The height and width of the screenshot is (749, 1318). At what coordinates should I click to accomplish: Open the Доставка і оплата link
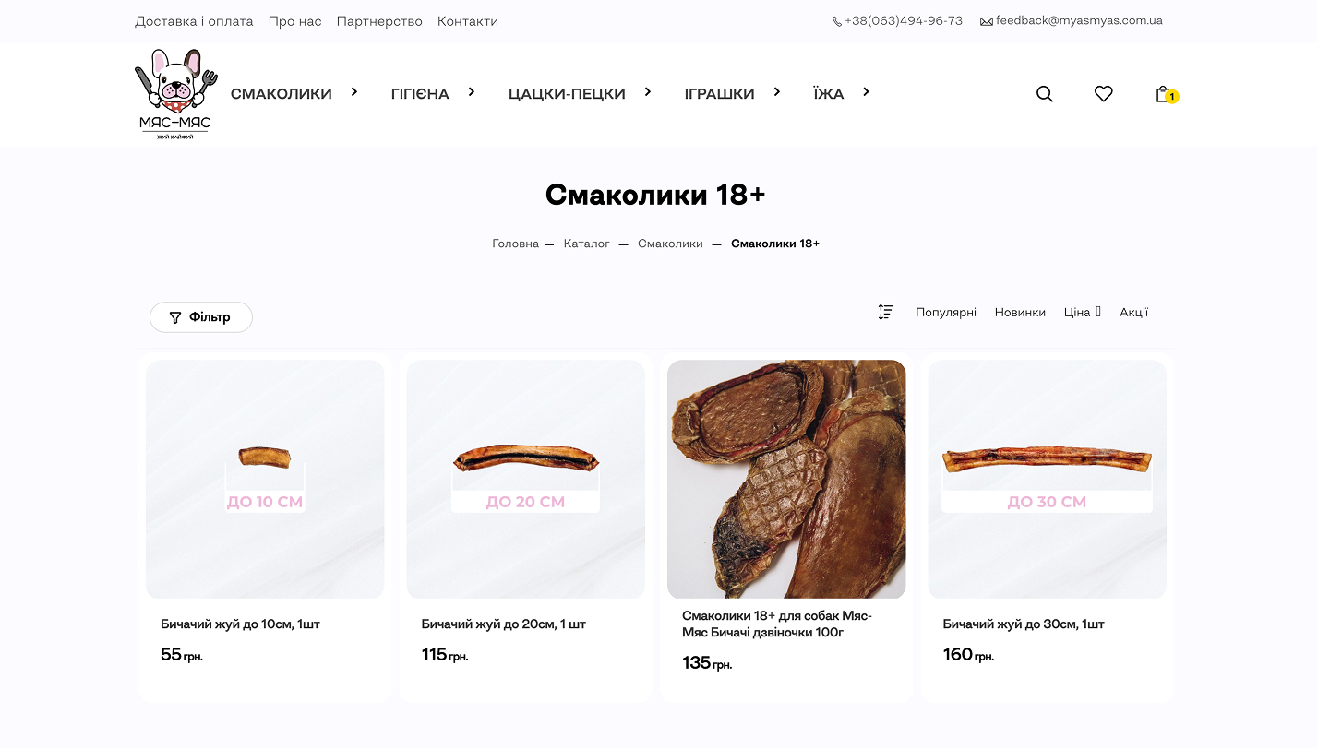pos(194,21)
